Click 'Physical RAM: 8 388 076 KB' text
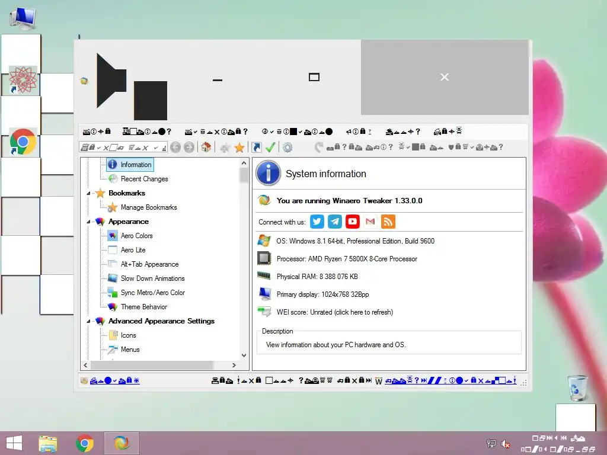Image resolution: width=607 pixels, height=455 pixels. pyautogui.click(x=317, y=277)
